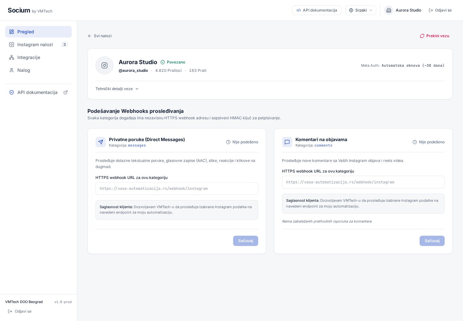Click the comments category code label
The height and width of the screenshot is (321, 463).
coord(323,146)
